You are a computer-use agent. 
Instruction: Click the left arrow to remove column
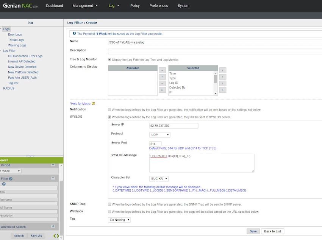click(x=162, y=83)
